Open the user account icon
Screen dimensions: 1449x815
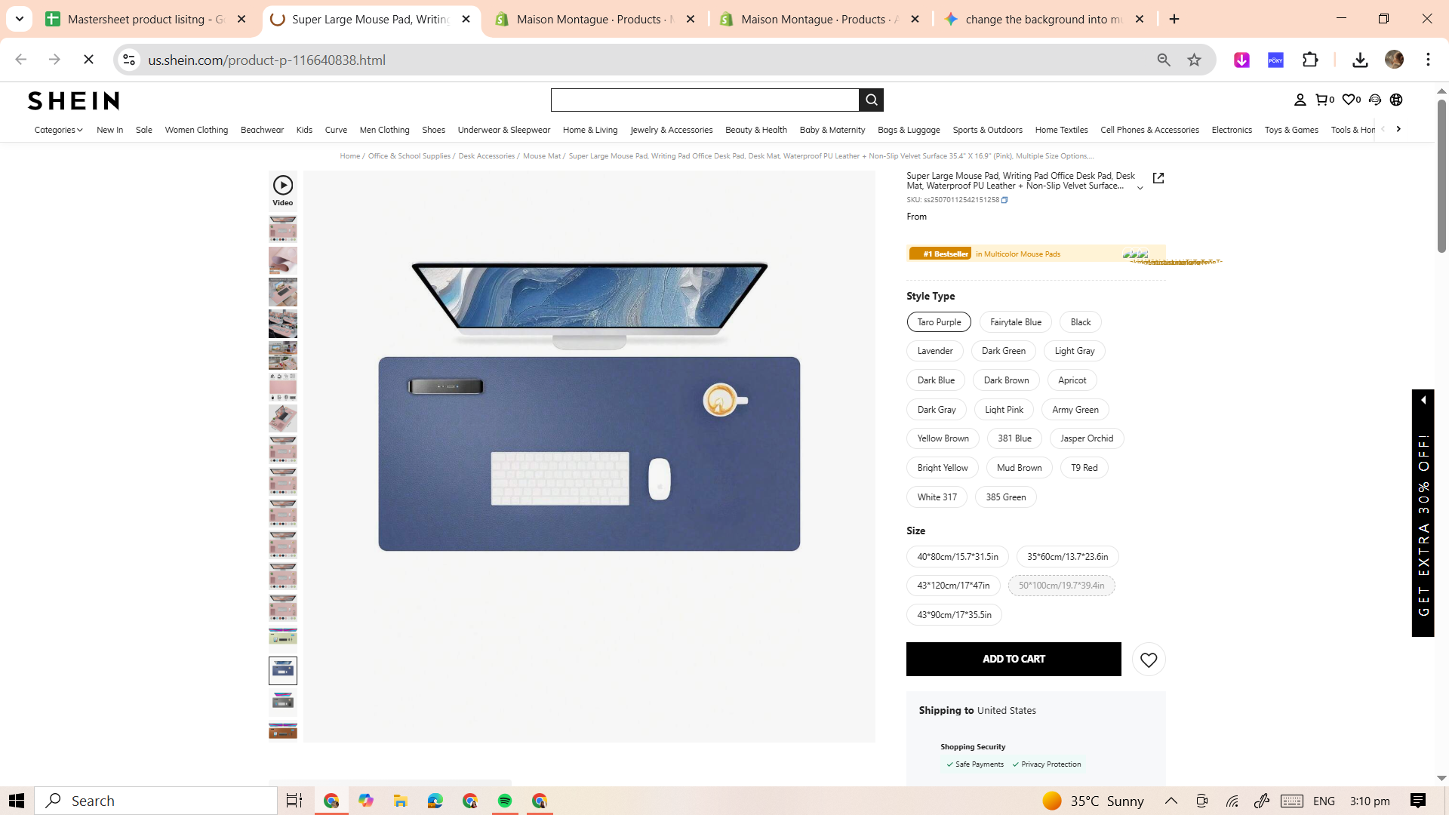[1300, 100]
